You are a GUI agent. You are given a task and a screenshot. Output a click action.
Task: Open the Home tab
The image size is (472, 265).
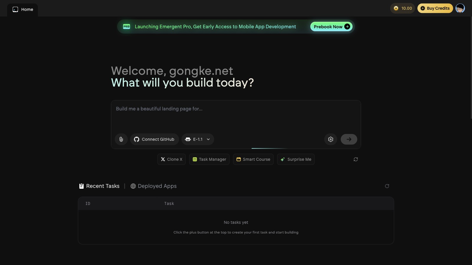point(23,9)
